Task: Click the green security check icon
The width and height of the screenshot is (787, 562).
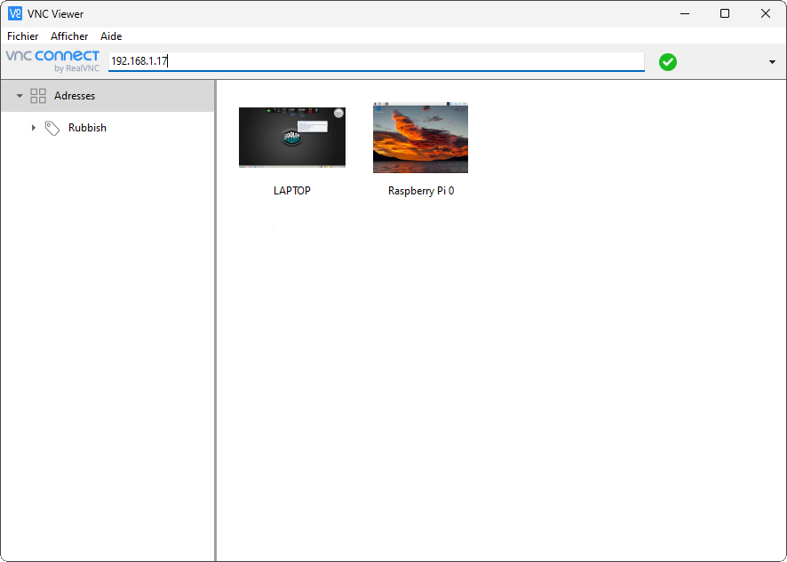Action: point(667,61)
